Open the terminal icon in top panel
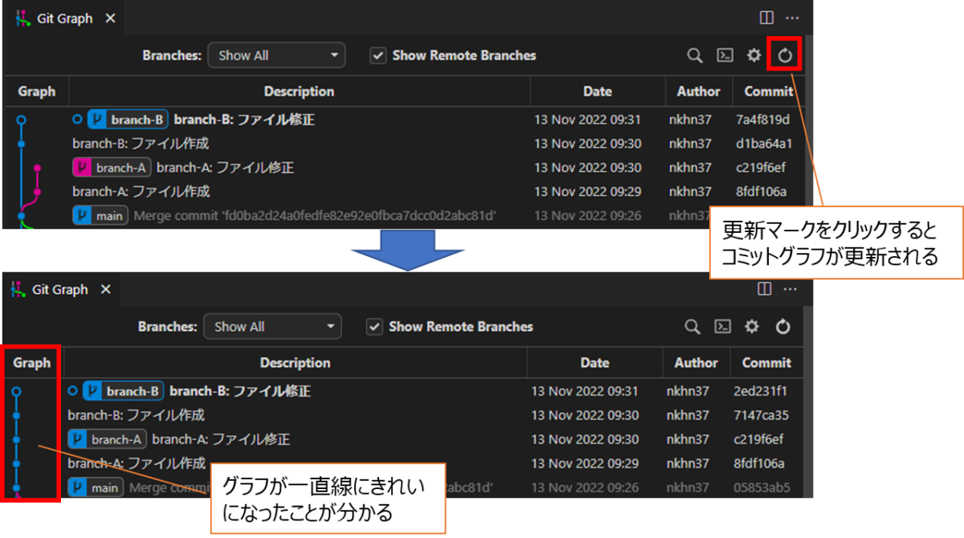The height and width of the screenshot is (538, 964). pos(725,55)
